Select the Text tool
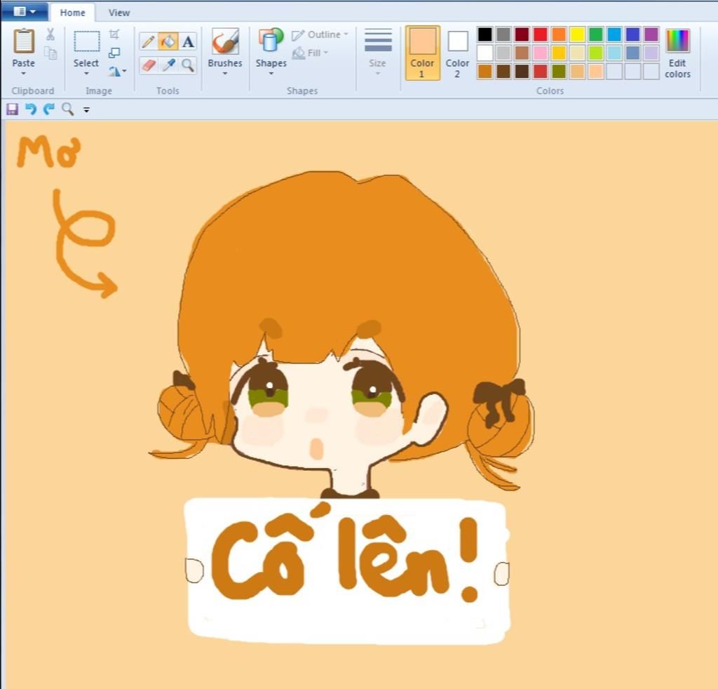Viewport: 718px width, 689px height. point(188,42)
